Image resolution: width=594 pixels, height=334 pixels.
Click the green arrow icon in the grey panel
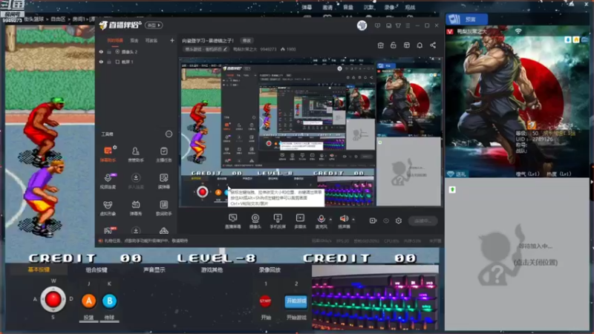[452, 189]
